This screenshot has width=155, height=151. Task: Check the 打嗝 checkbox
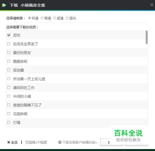coord(9,122)
